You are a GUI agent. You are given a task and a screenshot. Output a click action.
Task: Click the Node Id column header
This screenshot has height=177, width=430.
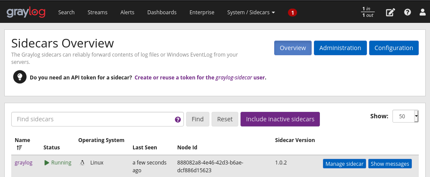click(x=187, y=147)
